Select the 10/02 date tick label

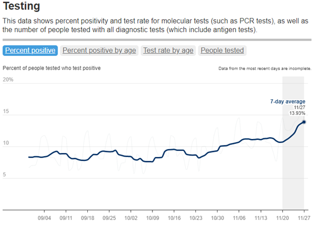[131, 218]
